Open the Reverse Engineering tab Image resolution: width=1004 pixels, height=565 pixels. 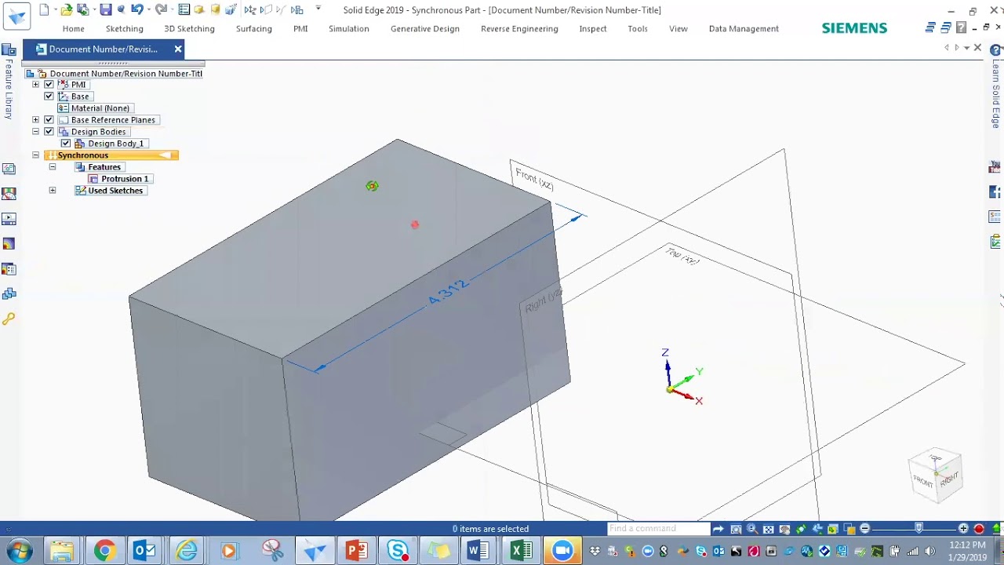(519, 29)
